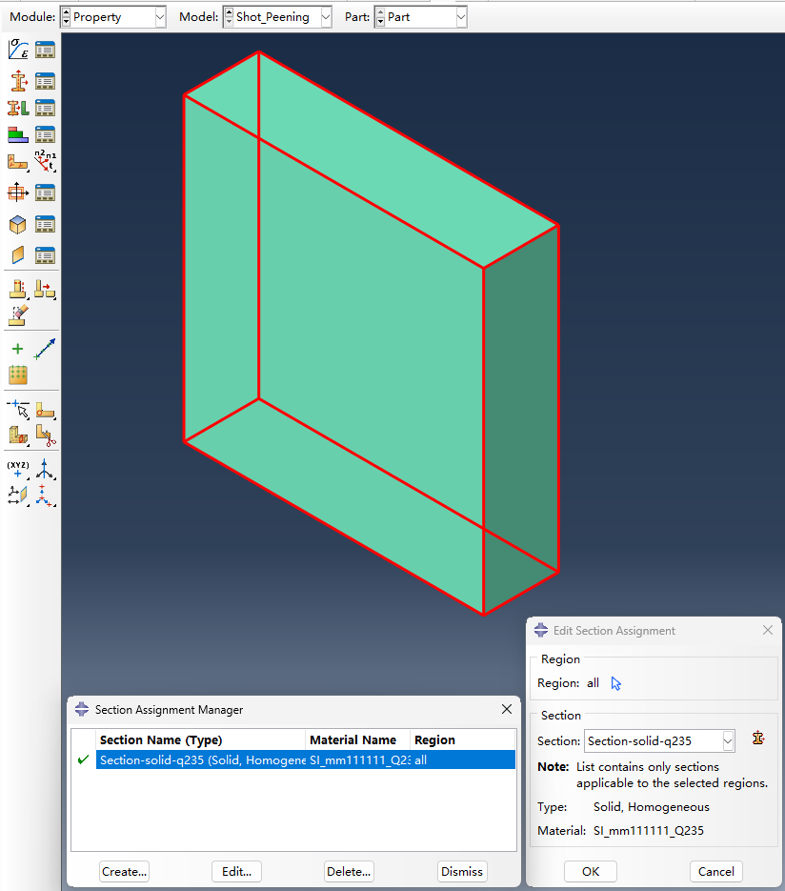Viewport: 785px width, 891px height.
Task: Select the Partition Cell 3D block tool
Action: (18, 435)
